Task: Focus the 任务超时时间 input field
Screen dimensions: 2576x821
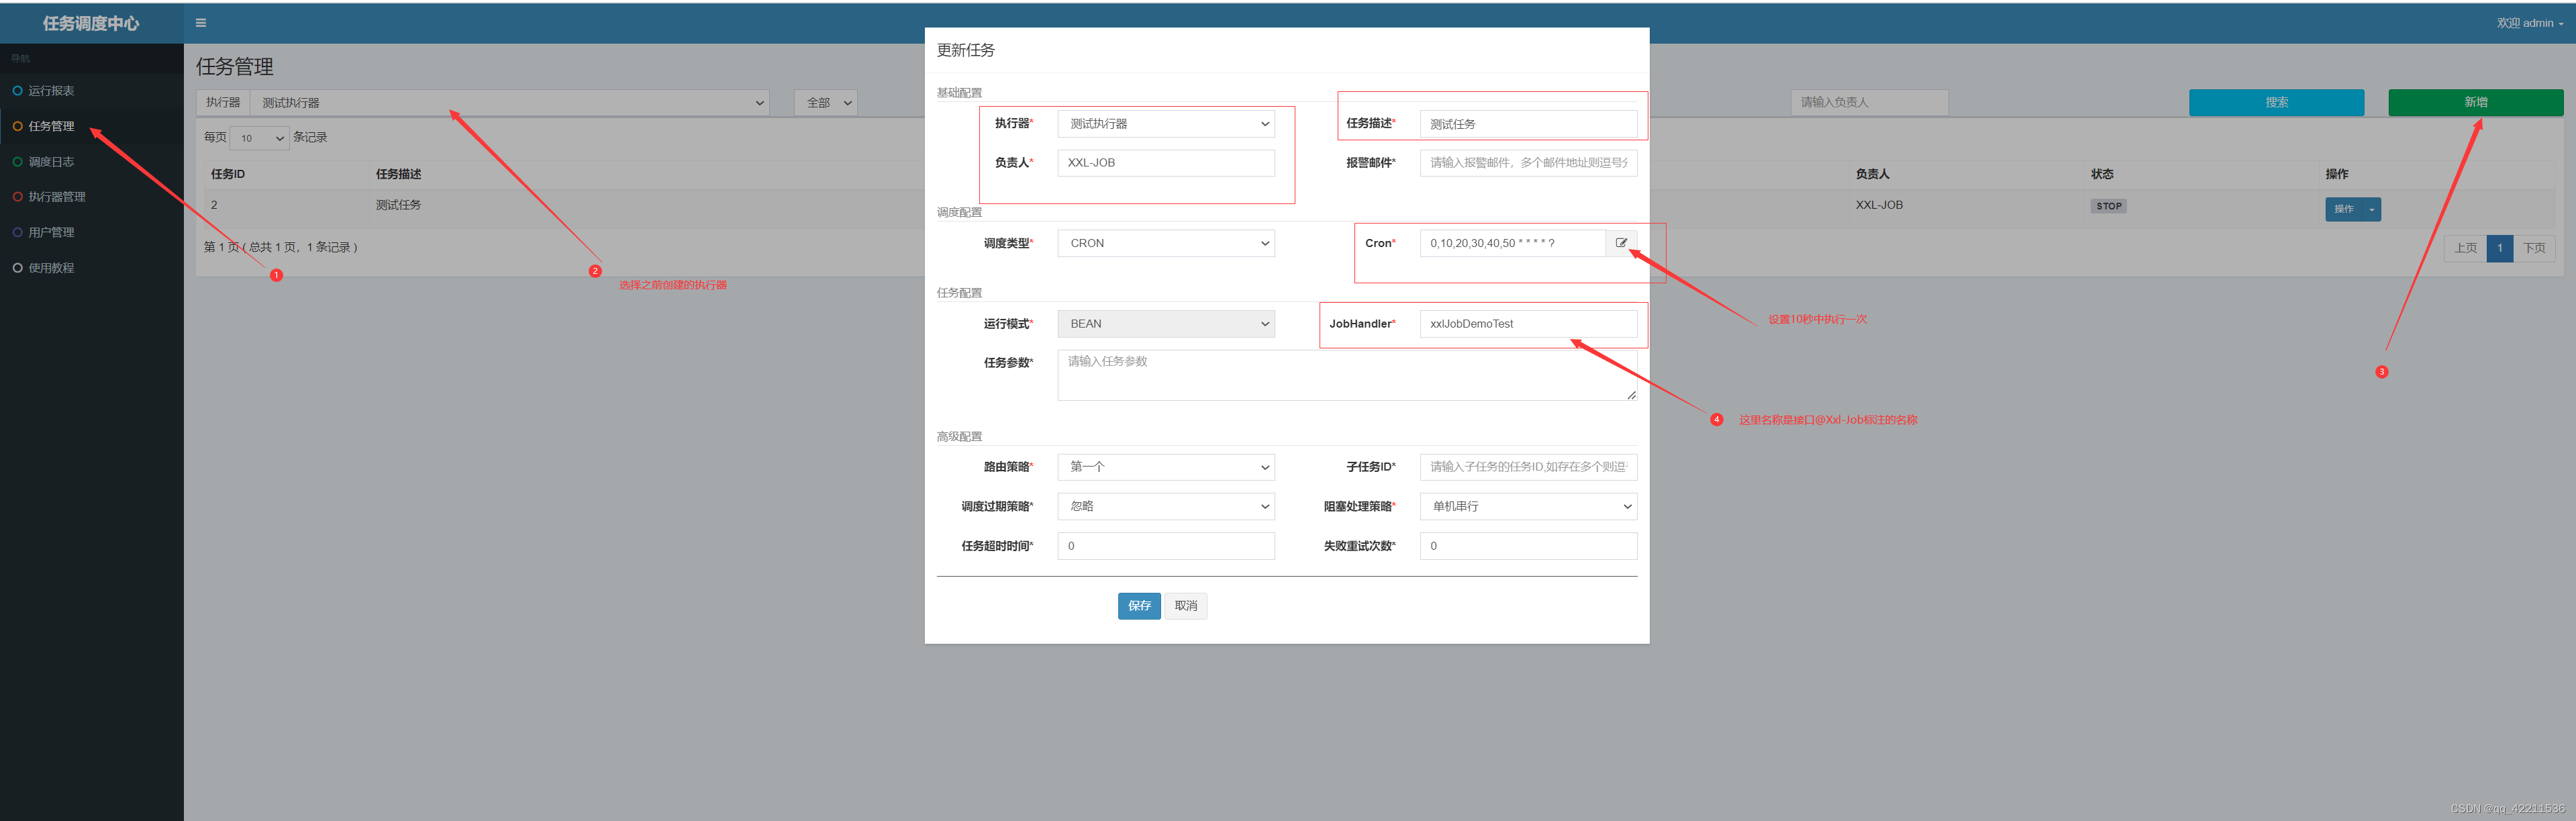Action: pos(1166,546)
